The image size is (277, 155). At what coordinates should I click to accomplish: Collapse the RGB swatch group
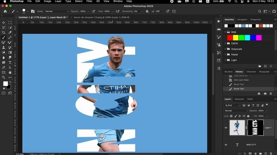[x=225, y=32]
